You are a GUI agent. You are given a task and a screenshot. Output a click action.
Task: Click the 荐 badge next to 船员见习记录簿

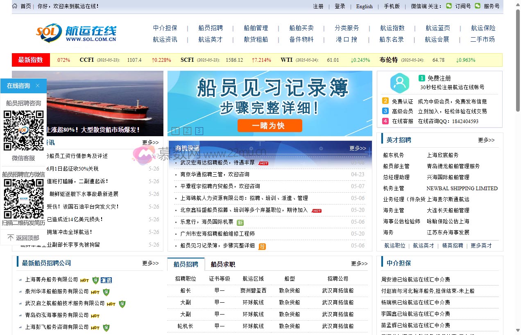point(261,247)
